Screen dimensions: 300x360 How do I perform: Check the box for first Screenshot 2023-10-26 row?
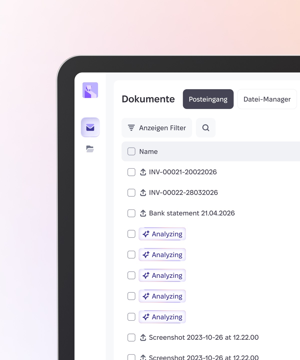tap(131, 337)
